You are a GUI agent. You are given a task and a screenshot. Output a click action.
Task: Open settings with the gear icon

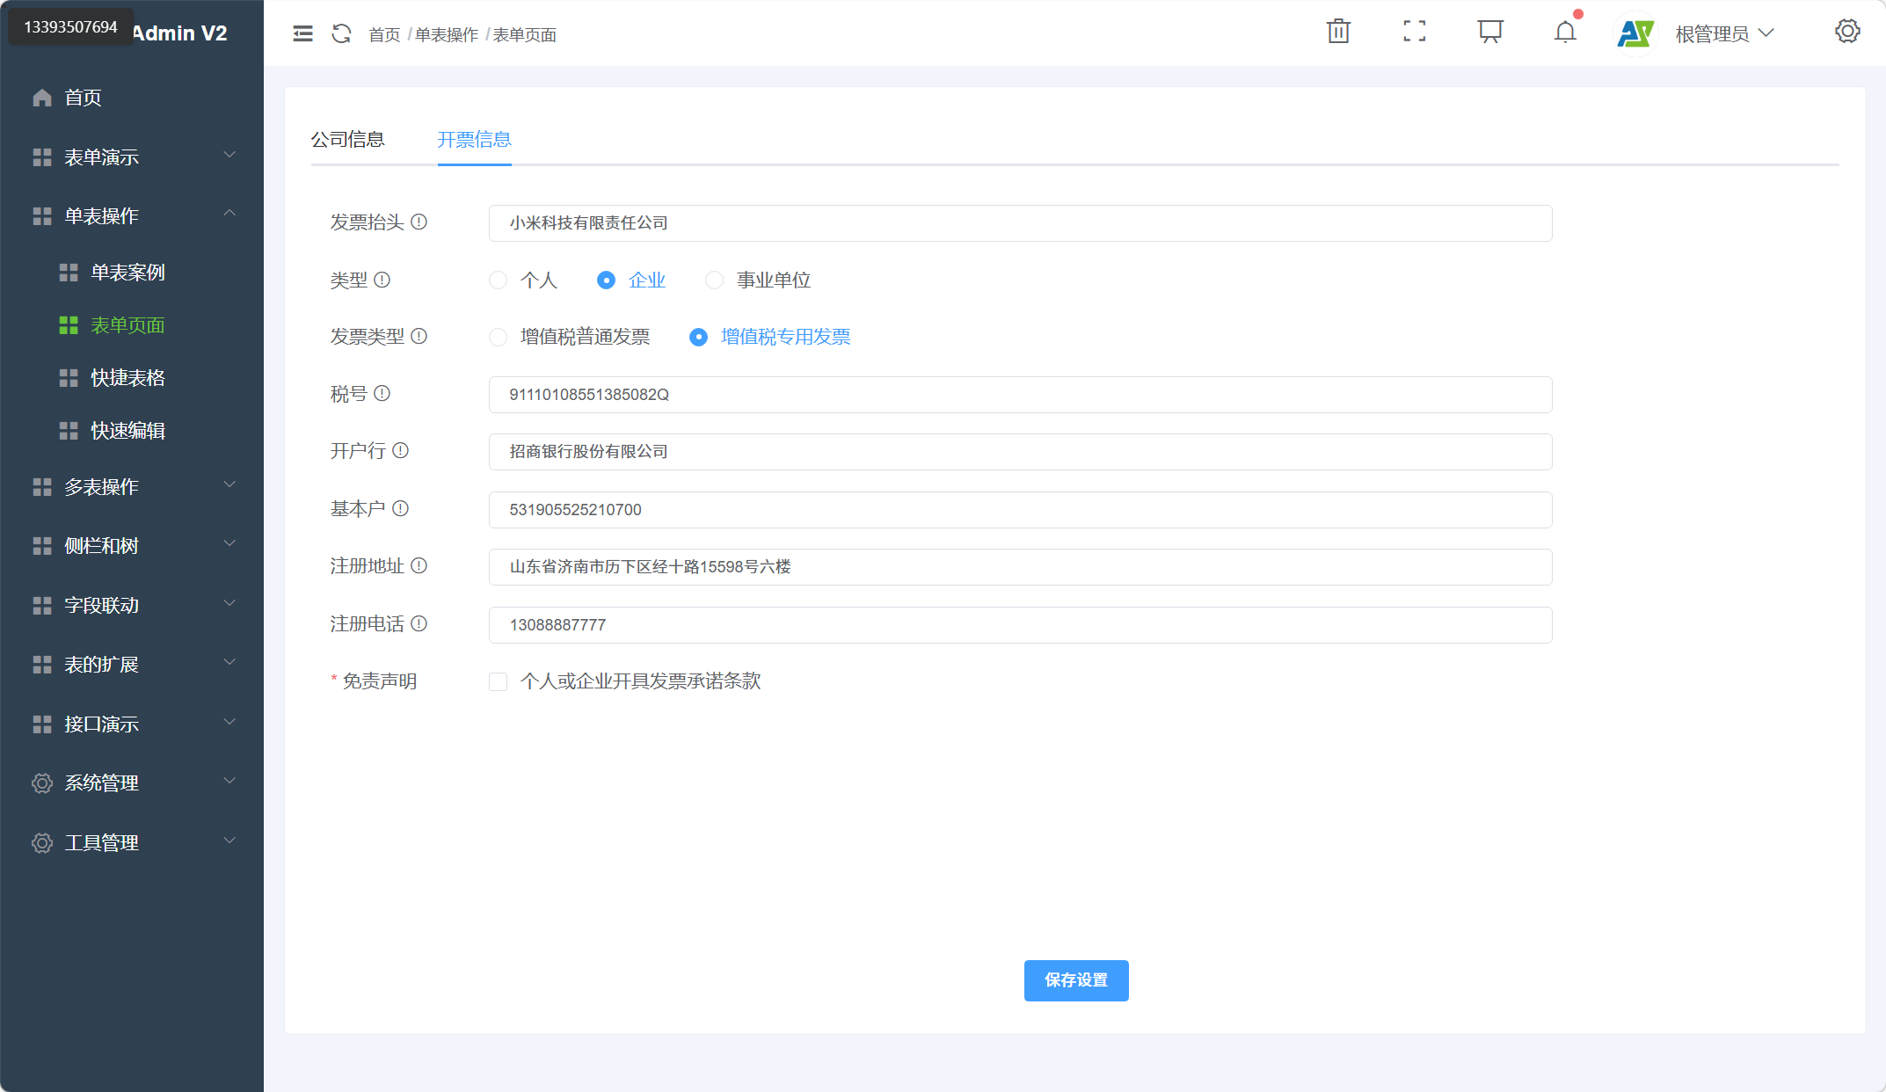coord(1847,32)
